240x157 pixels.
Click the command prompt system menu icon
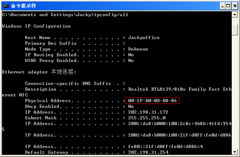(x=5, y=5)
